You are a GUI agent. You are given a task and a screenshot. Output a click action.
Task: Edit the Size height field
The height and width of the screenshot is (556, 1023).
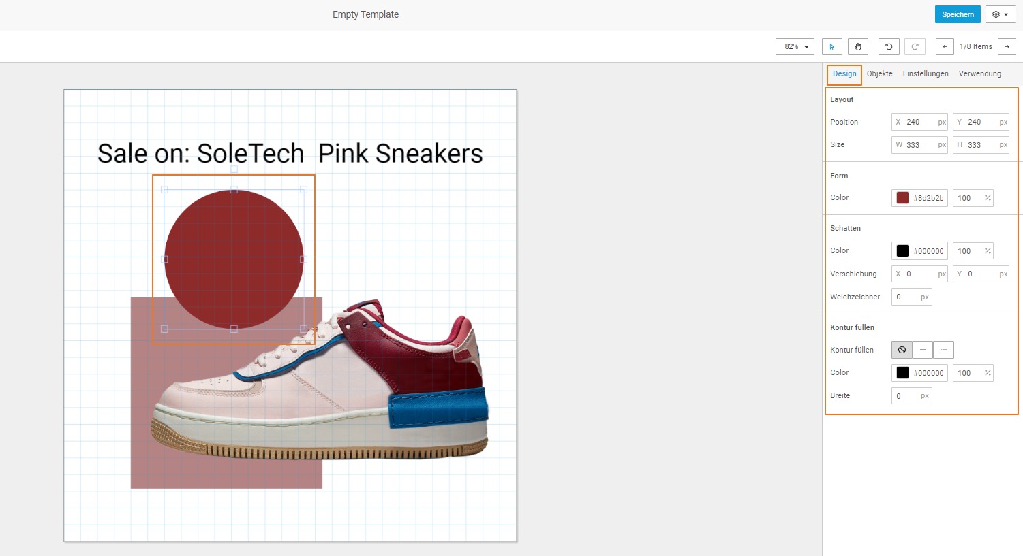click(x=981, y=144)
